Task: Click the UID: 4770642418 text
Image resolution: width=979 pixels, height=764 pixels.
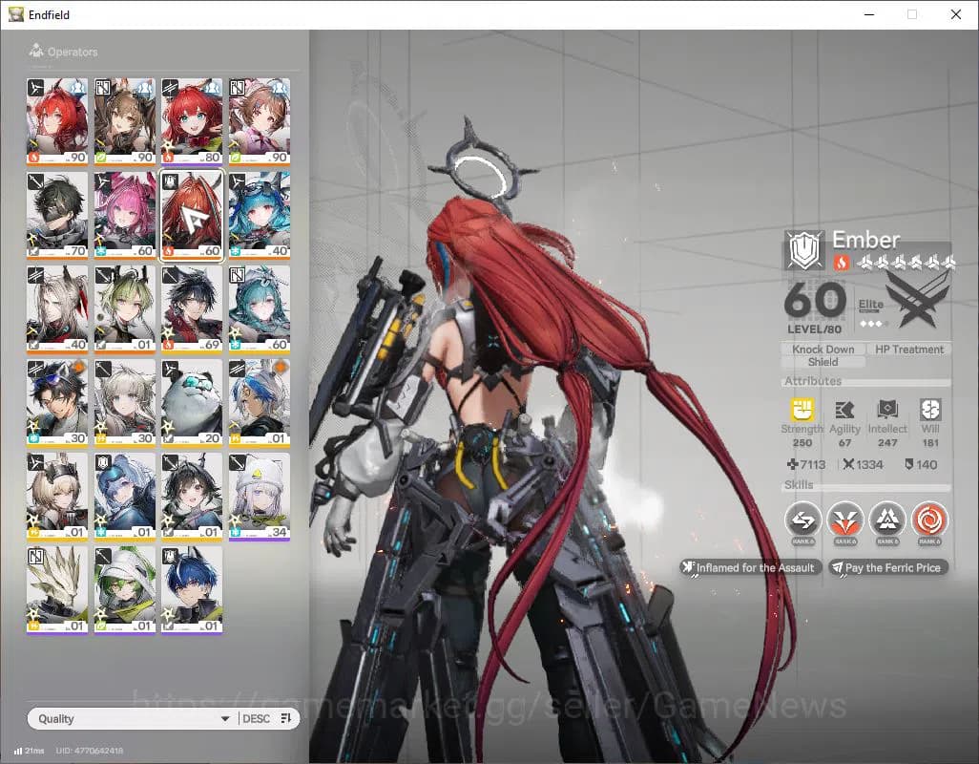Action: 90,751
